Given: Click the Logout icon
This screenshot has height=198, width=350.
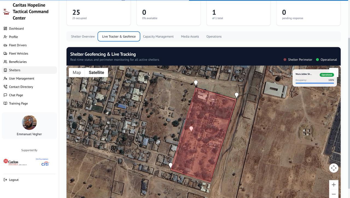Looking at the screenshot, I should [x=5, y=180].
